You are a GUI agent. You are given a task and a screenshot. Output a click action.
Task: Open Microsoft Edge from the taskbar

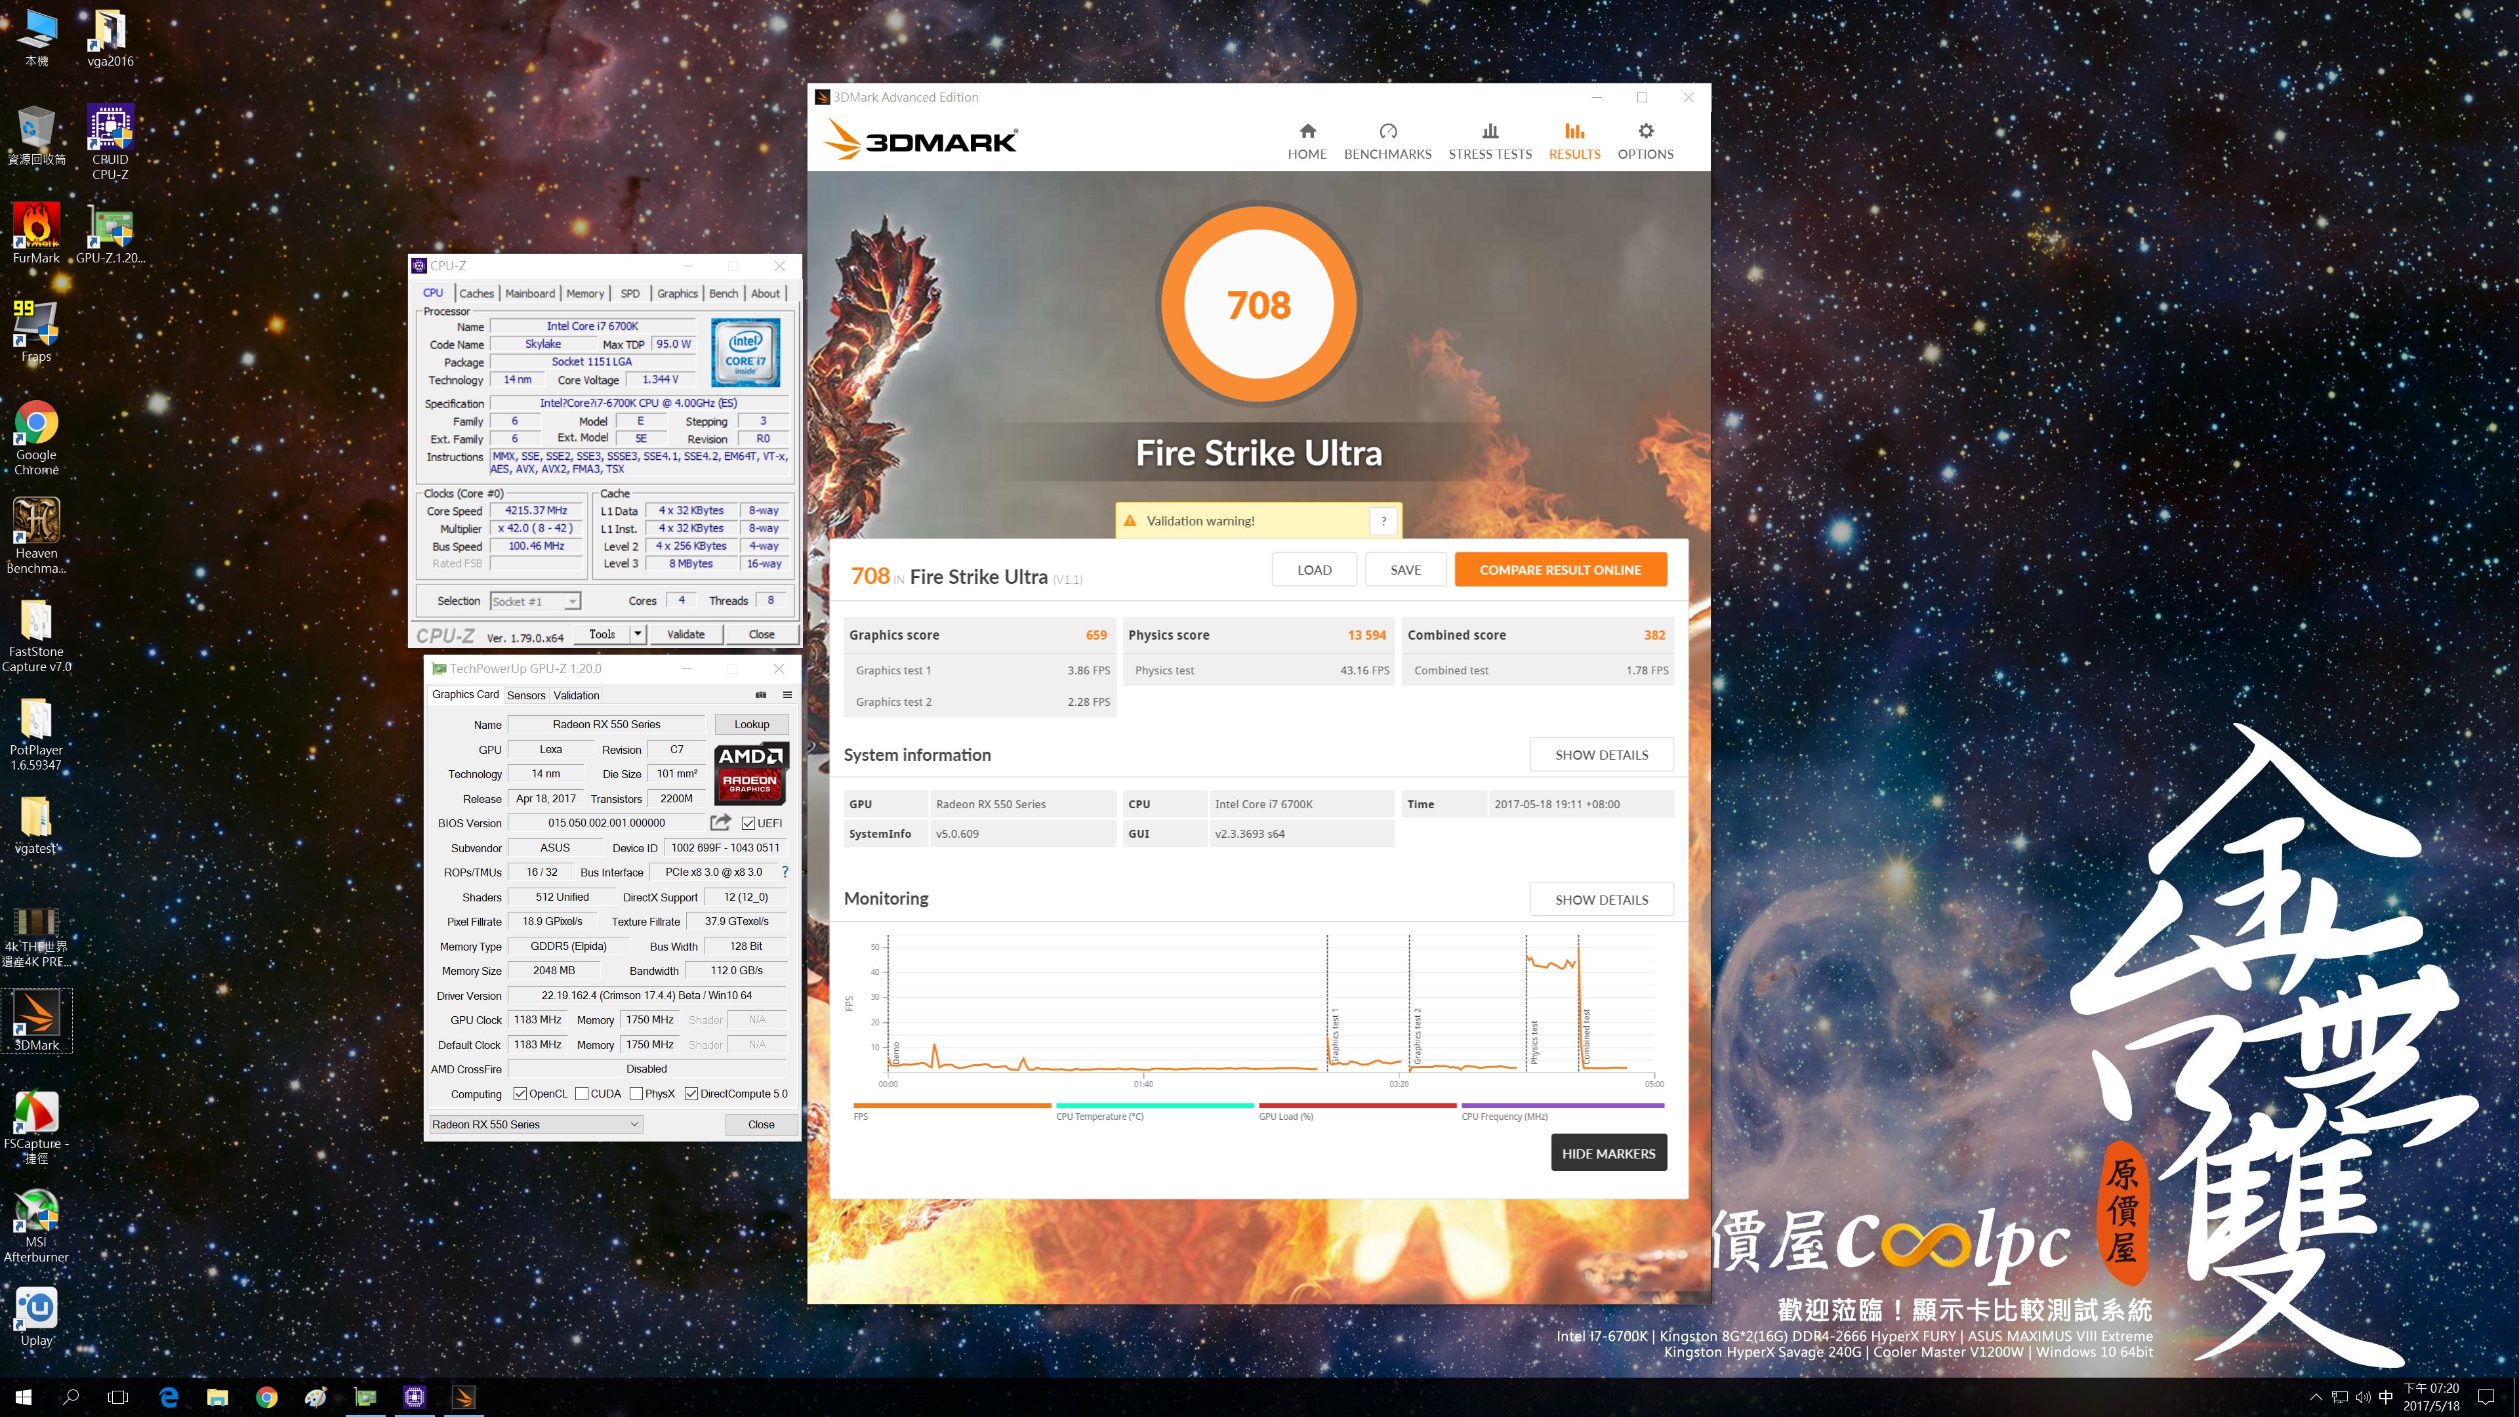pyautogui.click(x=169, y=1397)
